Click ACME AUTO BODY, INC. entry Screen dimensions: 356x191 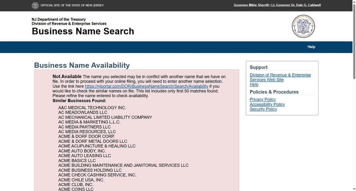coord(82,151)
